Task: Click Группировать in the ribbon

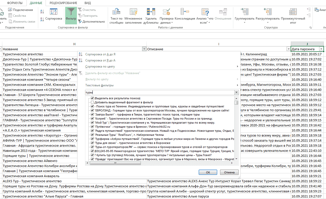Action: click(x=244, y=16)
